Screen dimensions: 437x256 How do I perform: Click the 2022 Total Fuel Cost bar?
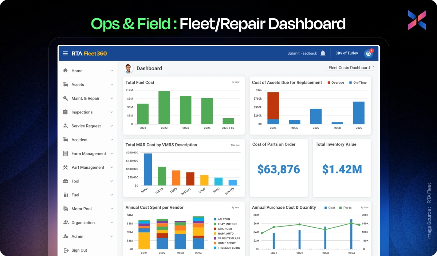click(x=164, y=108)
